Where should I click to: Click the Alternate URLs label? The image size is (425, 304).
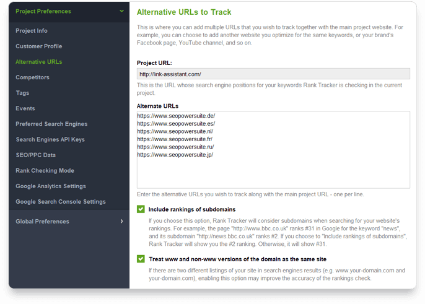pyautogui.click(x=158, y=106)
